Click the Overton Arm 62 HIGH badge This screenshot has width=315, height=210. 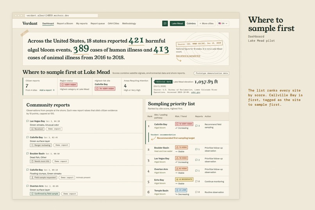(x=181, y=169)
